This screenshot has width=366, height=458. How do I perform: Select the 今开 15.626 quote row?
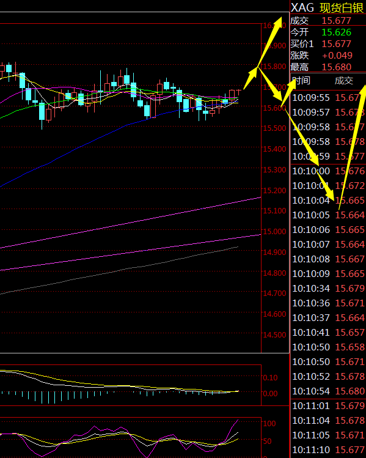pyautogui.click(x=328, y=32)
